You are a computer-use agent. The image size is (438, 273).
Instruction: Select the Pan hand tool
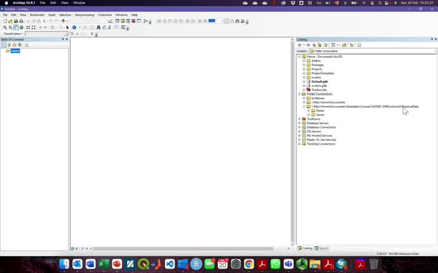coord(16,27)
